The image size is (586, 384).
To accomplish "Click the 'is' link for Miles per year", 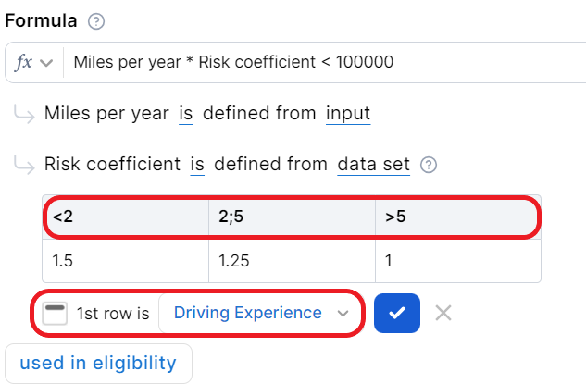I will 186,114.
